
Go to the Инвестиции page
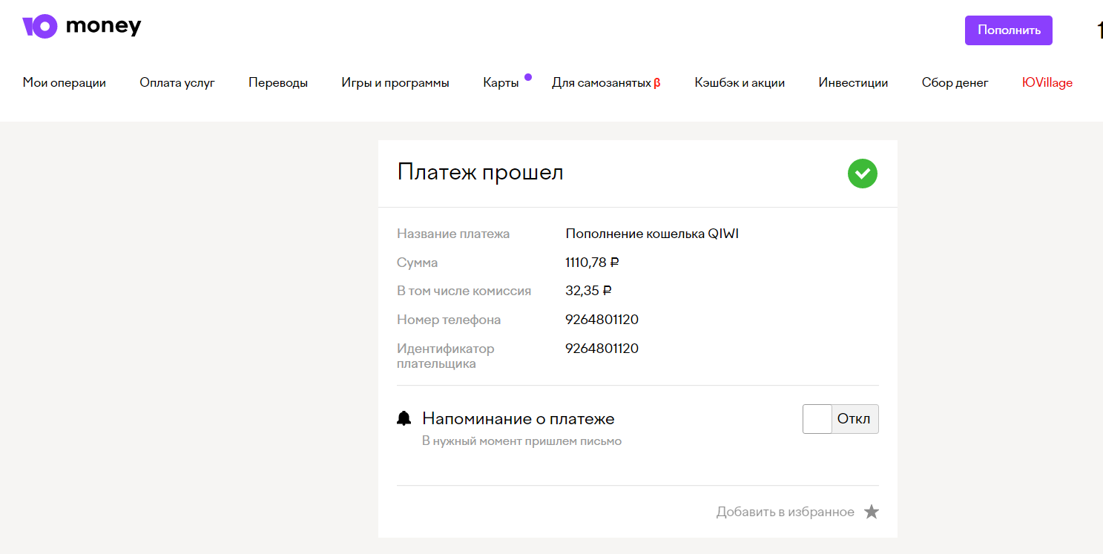(853, 83)
